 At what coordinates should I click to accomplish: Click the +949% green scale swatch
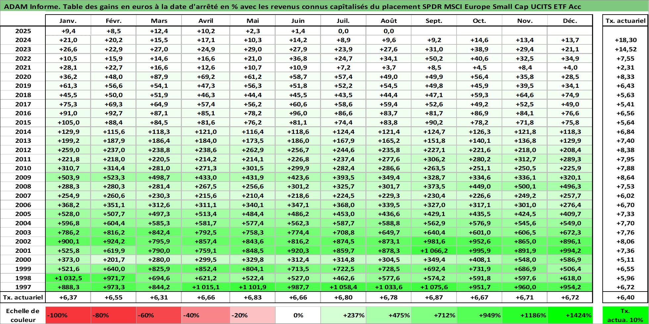pos(479,315)
